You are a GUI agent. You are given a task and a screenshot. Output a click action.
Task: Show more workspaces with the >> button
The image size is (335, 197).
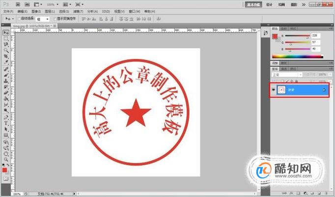click(304, 4)
